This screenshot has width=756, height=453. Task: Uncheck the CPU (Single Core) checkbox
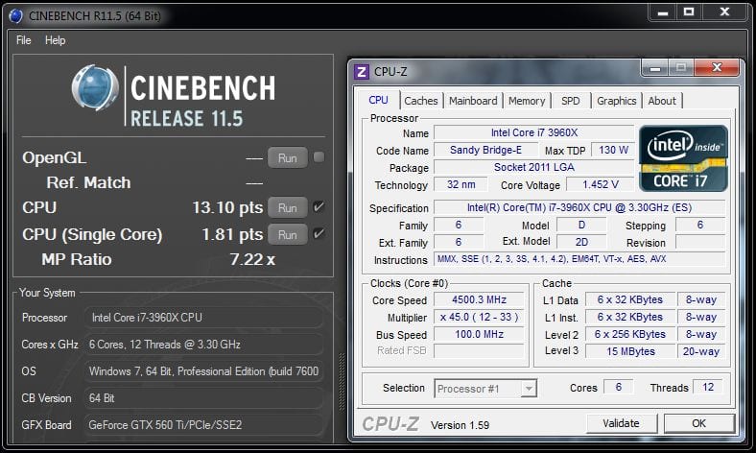click(319, 234)
